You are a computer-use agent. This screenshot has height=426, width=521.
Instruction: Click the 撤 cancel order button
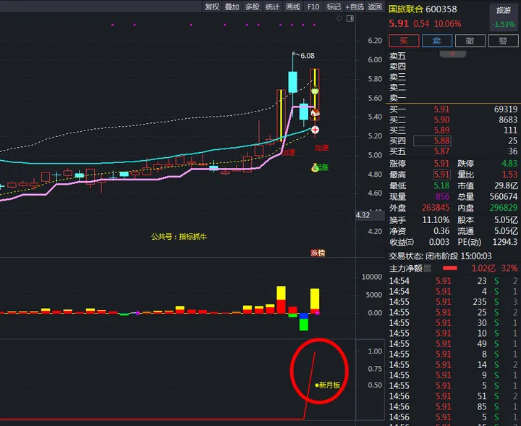(x=470, y=41)
